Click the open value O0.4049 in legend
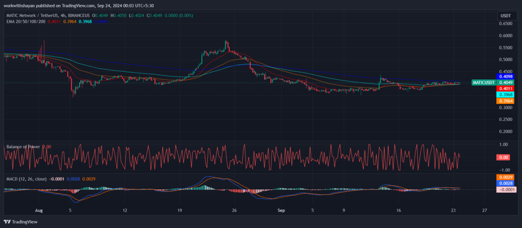 [x=100, y=15]
